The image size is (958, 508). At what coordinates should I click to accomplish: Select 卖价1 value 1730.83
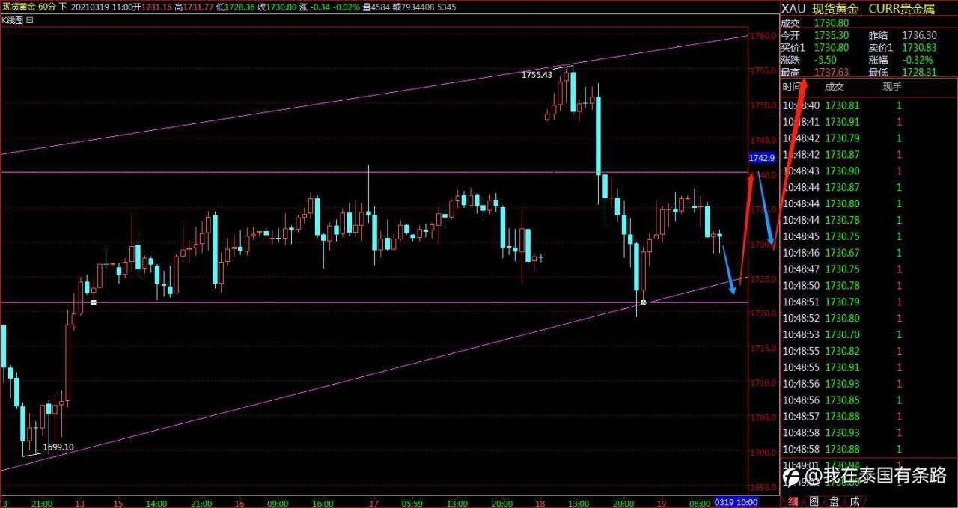point(919,47)
